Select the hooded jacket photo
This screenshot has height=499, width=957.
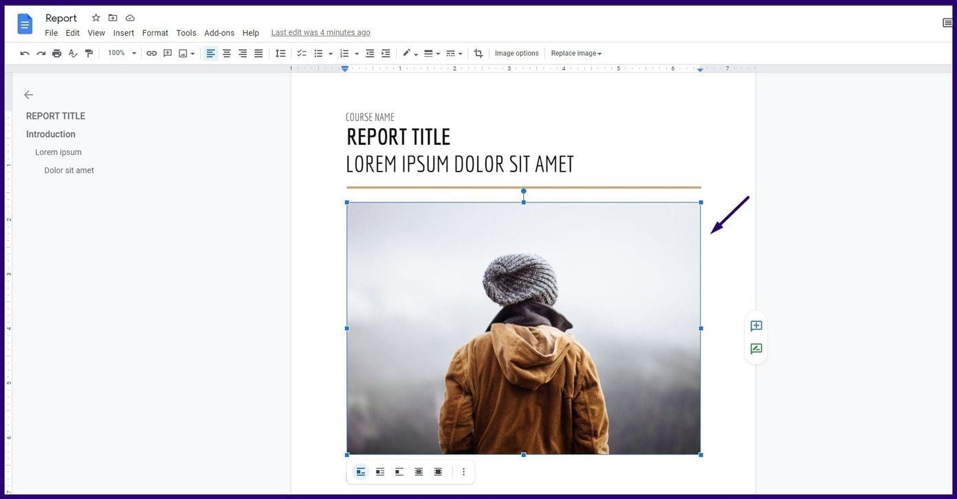523,328
